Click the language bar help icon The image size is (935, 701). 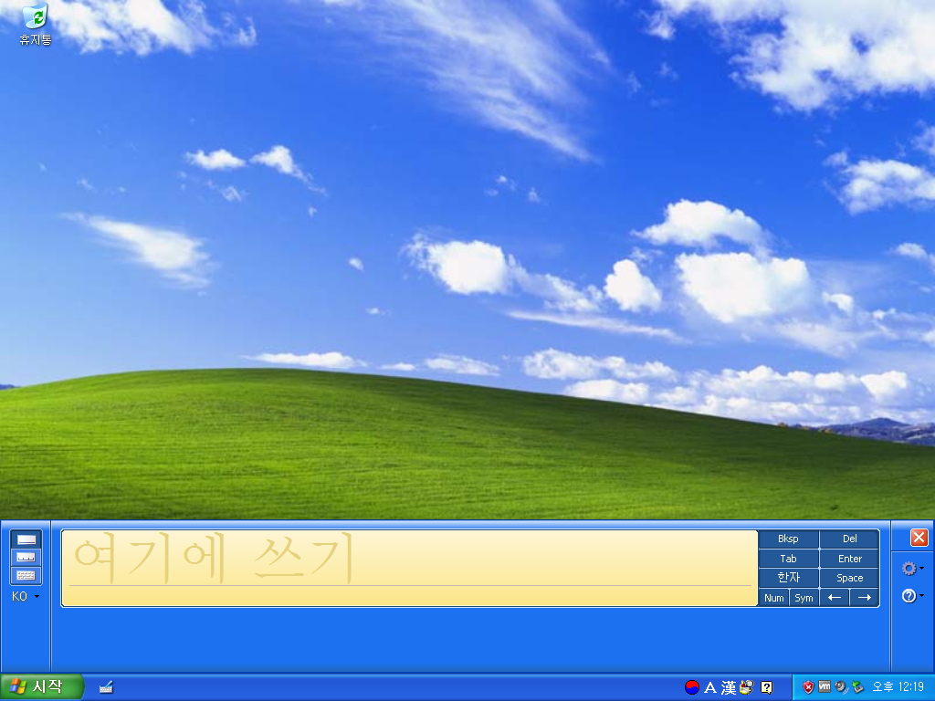[x=767, y=687]
